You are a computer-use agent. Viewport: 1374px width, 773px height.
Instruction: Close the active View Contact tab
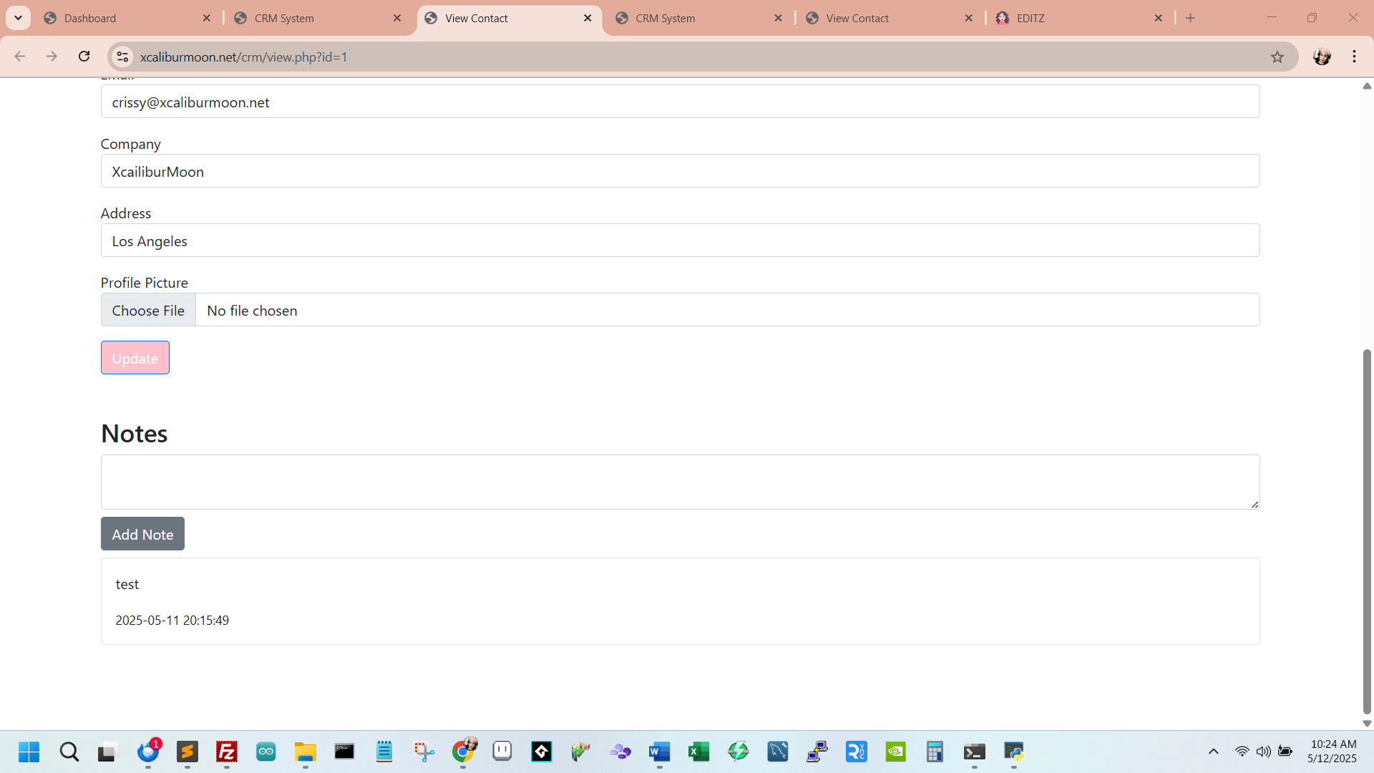(588, 18)
